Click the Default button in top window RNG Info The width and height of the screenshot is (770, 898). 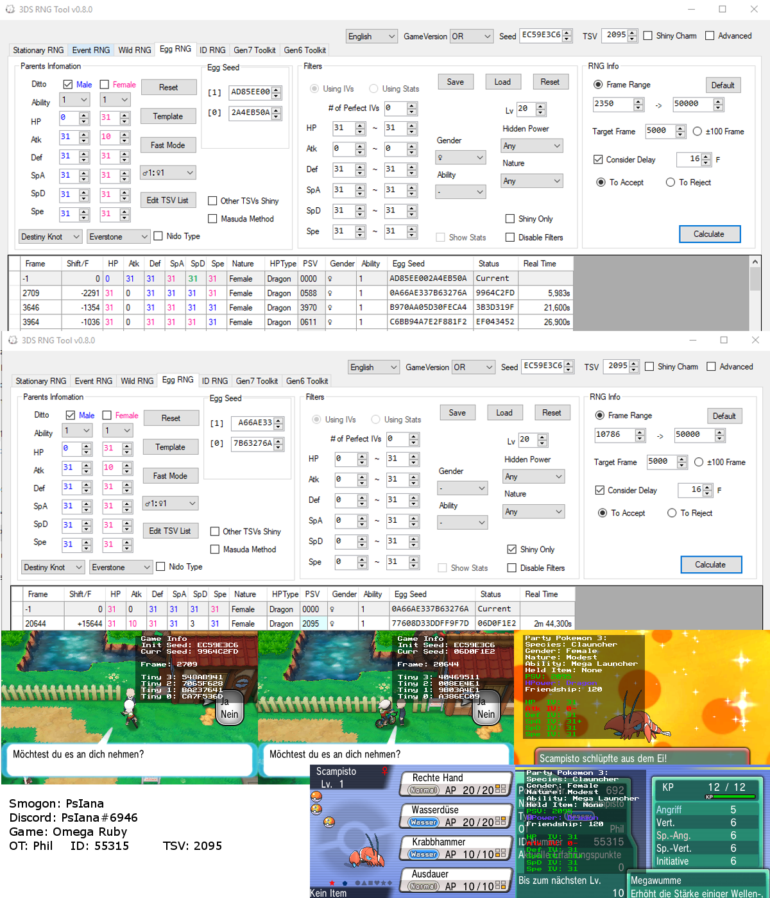click(x=723, y=85)
